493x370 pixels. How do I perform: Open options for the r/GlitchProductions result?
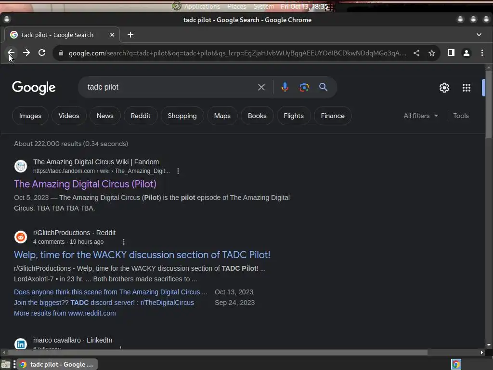point(124,242)
